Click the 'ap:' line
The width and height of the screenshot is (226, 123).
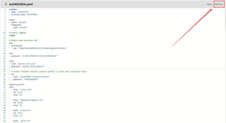coord(13,74)
